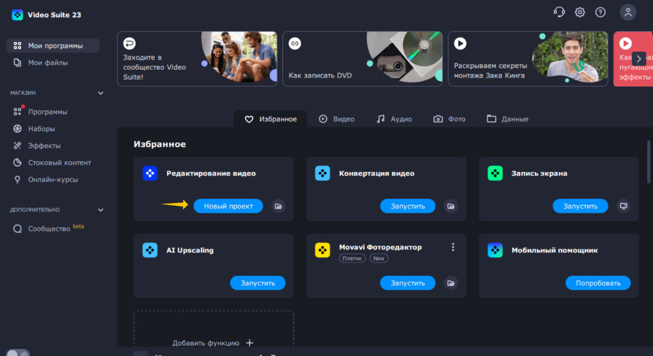This screenshot has width=653, height=356.
Task: Open folder icon in Movavi Фоторедактор card
Action: (x=451, y=283)
